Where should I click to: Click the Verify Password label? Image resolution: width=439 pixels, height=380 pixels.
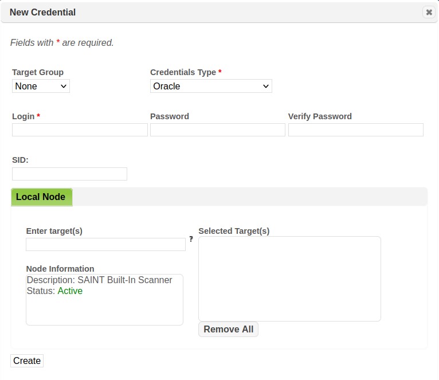[x=320, y=116]
